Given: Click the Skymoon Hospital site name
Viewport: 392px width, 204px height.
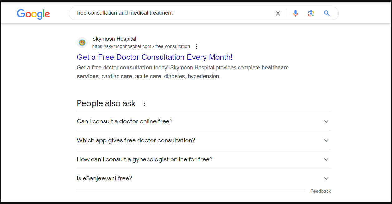Looking at the screenshot, I should point(114,39).
